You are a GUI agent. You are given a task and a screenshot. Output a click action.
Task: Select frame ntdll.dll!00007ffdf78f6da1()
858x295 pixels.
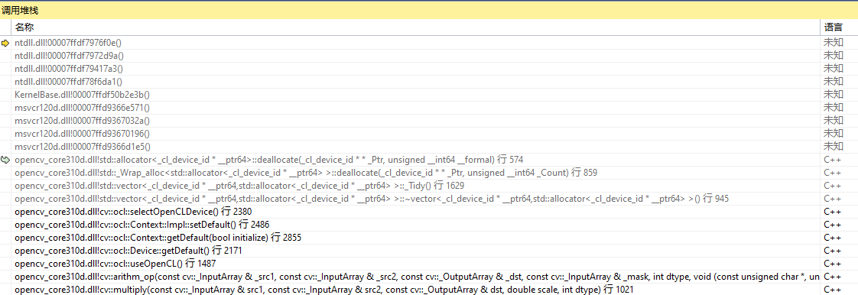click(68, 82)
